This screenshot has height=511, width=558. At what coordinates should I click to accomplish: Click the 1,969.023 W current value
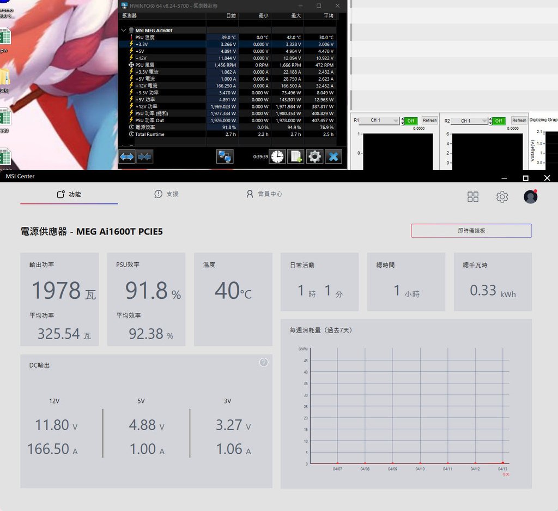(223, 106)
